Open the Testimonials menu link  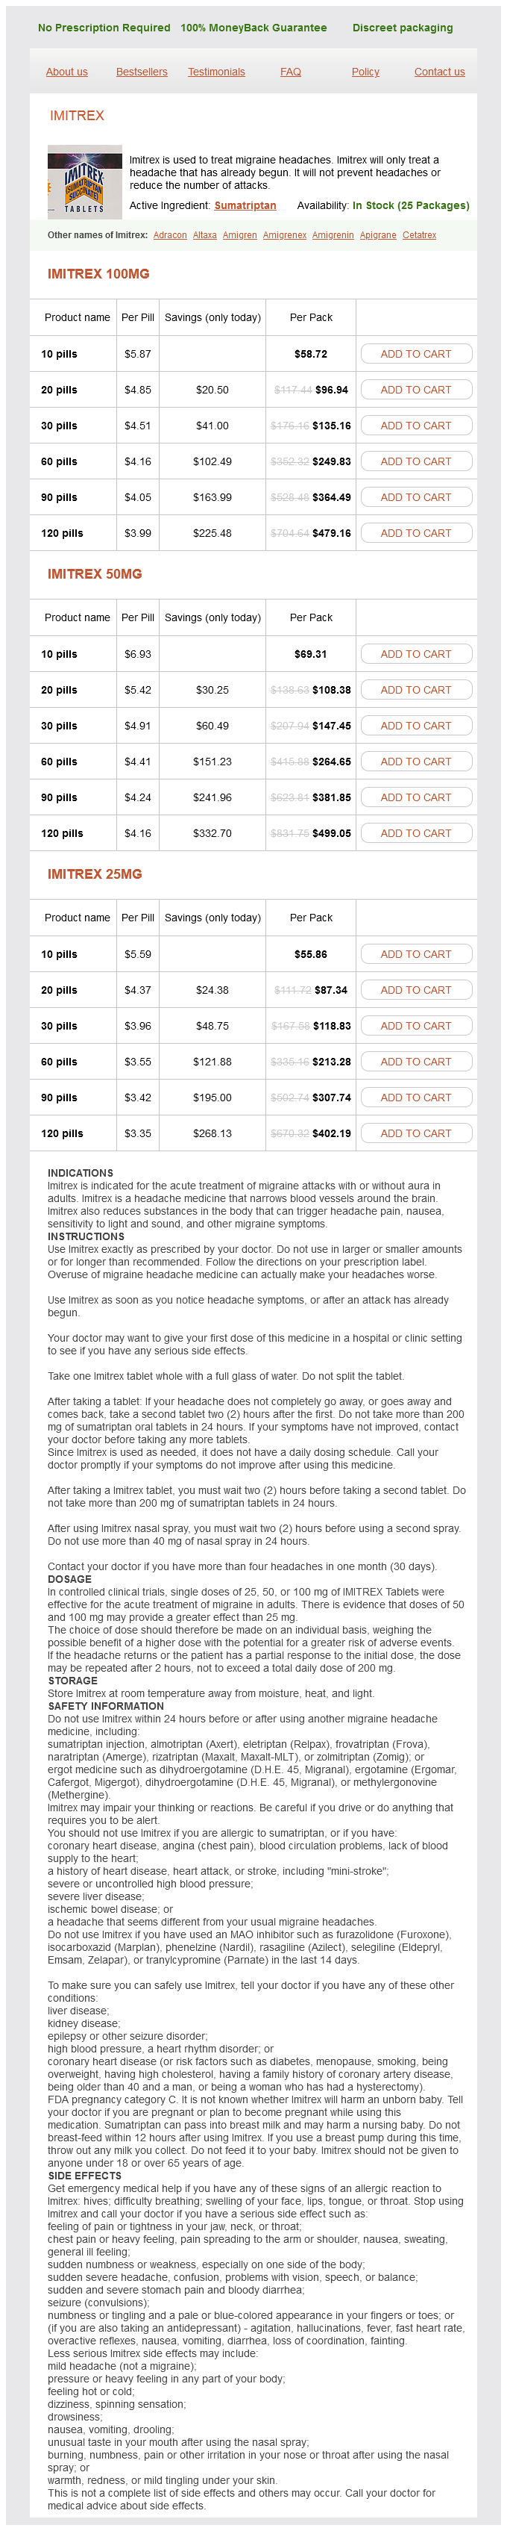[x=215, y=72]
